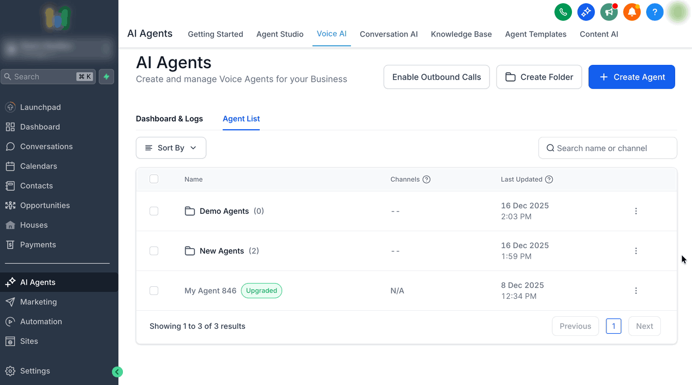This screenshot has width=692, height=385.
Task: Click the Create Folder button
Action: tap(539, 77)
